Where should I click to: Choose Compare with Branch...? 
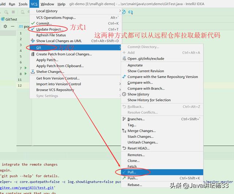point(162,88)
